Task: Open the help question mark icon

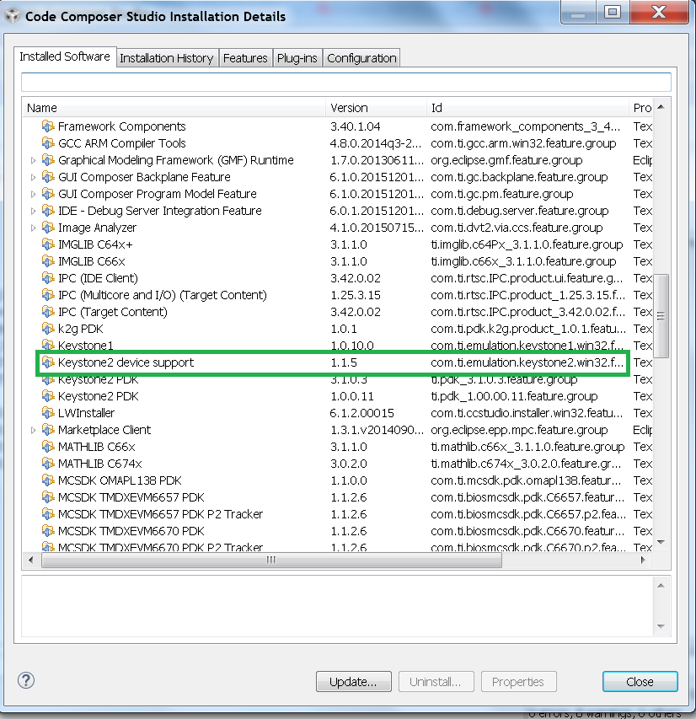Action: [26, 681]
